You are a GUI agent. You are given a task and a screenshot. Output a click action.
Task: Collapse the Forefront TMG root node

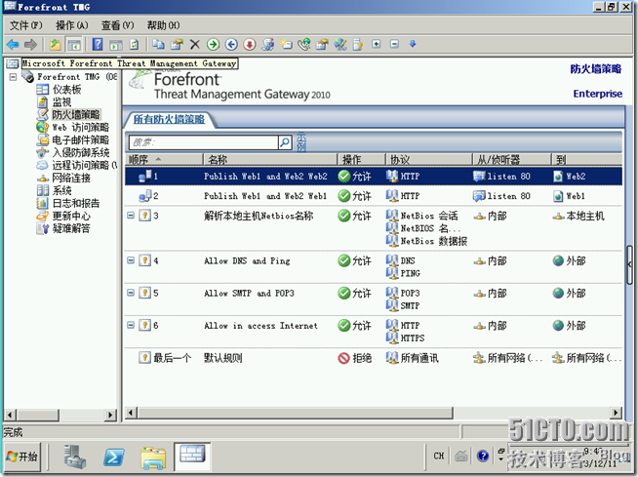click(13, 76)
